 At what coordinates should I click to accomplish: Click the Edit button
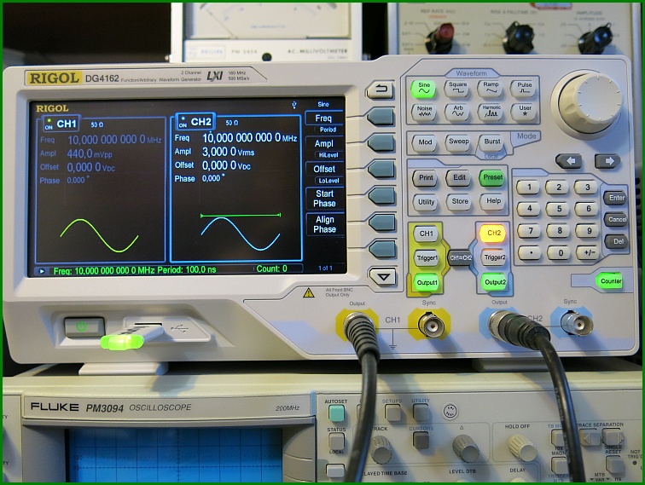coord(459,177)
